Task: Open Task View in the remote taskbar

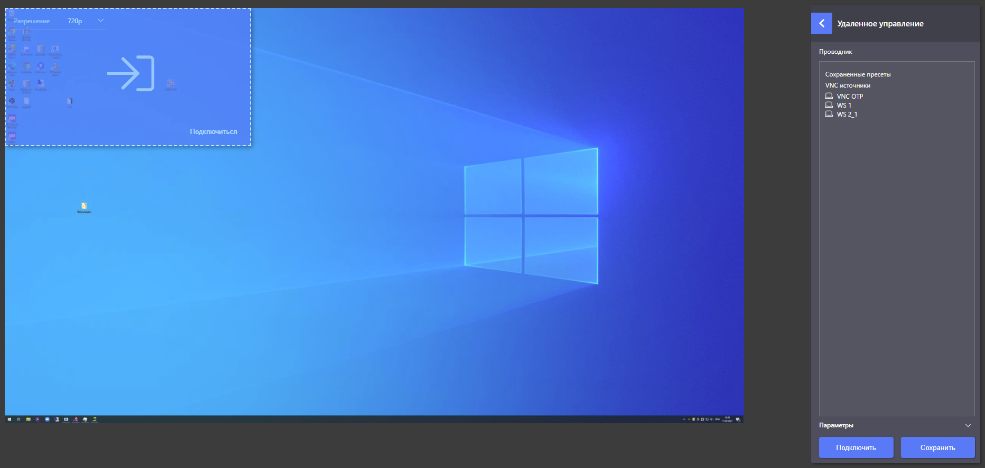Action: (18, 419)
